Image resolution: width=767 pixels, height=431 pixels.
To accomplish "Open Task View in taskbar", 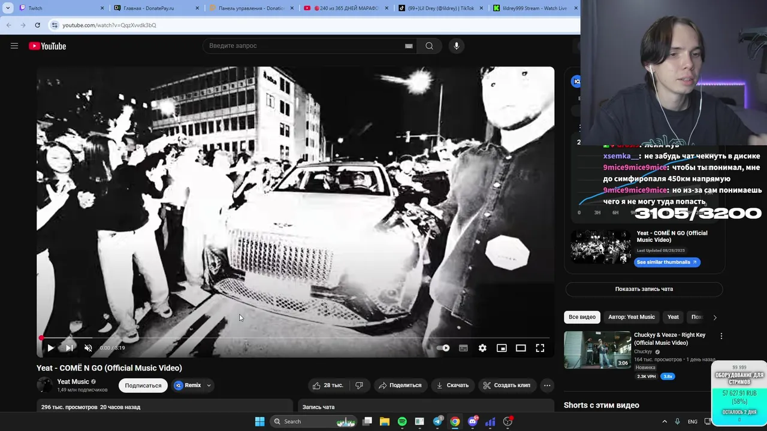I will [x=367, y=421].
